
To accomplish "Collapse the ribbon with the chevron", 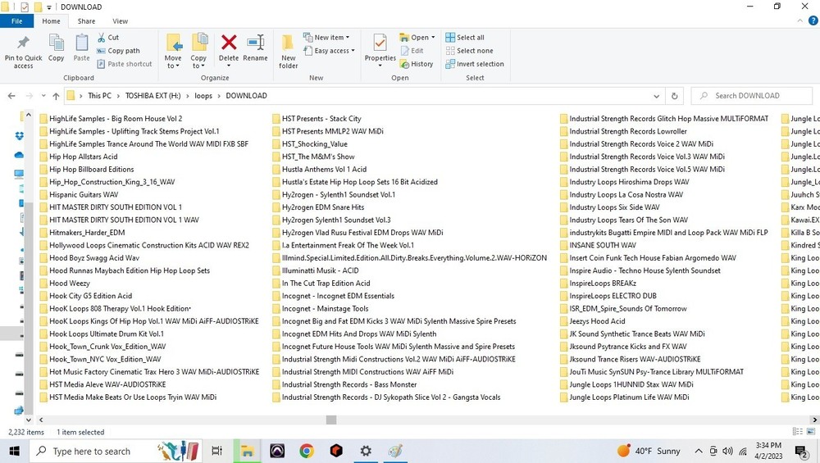I will [x=799, y=21].
